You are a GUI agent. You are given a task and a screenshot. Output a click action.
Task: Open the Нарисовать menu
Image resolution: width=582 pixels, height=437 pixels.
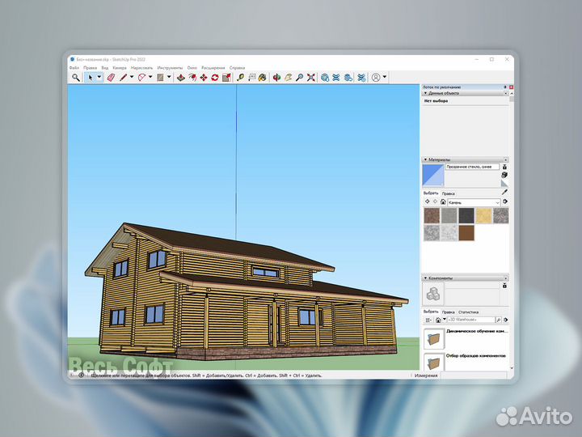141,68
